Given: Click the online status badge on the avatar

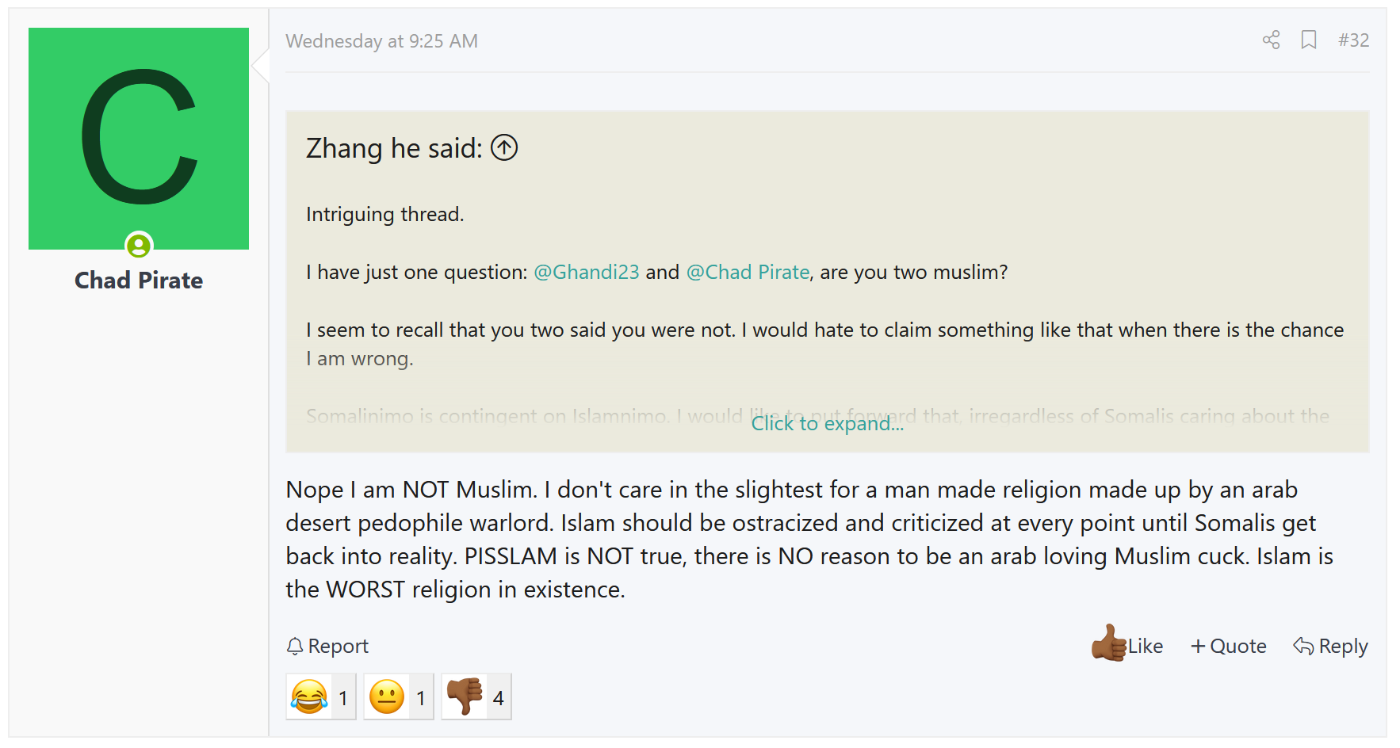Looking at the screenshot, I should point(139,246).
